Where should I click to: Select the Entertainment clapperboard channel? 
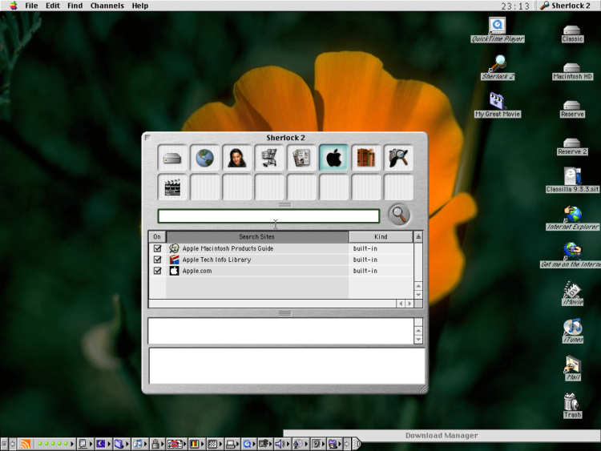pyautogui.click(x=172, y=187)
